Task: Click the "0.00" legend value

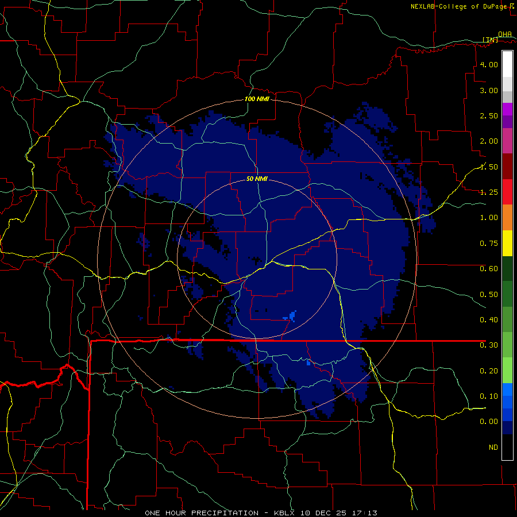Action: tap(489, 422)
